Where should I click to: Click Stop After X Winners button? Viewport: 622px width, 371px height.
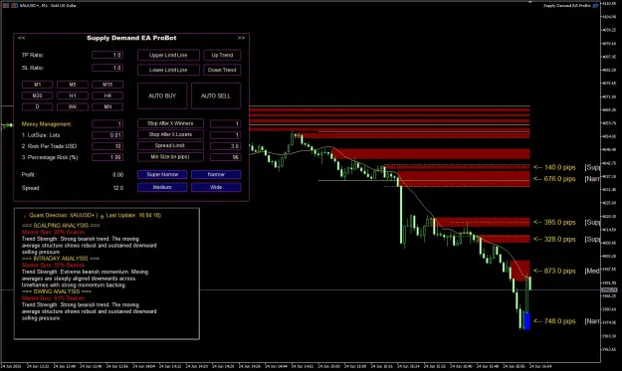pos(170,123)
